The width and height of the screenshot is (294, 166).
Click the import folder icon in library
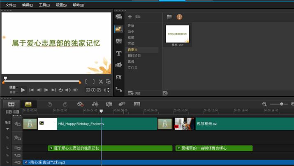169,17
